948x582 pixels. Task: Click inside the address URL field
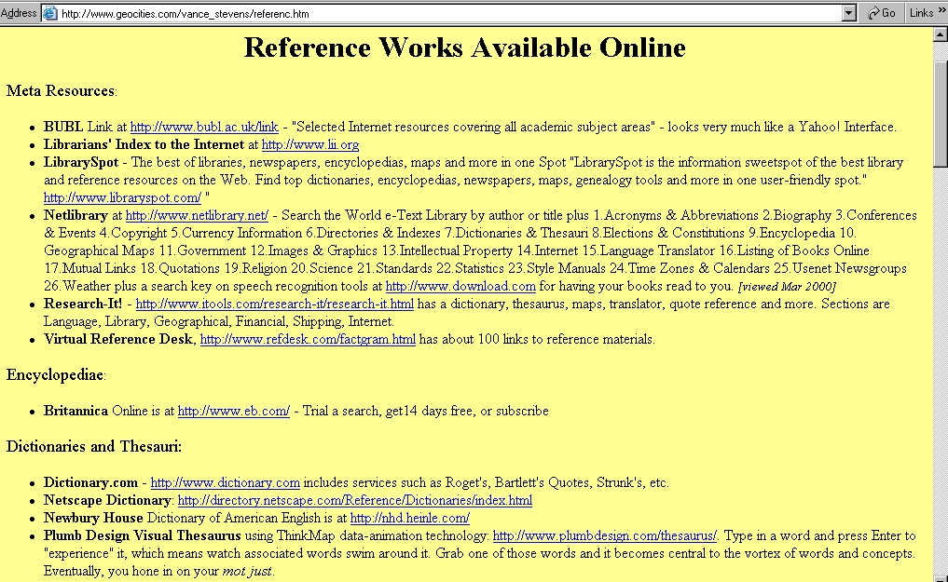[x=447, y=14]
